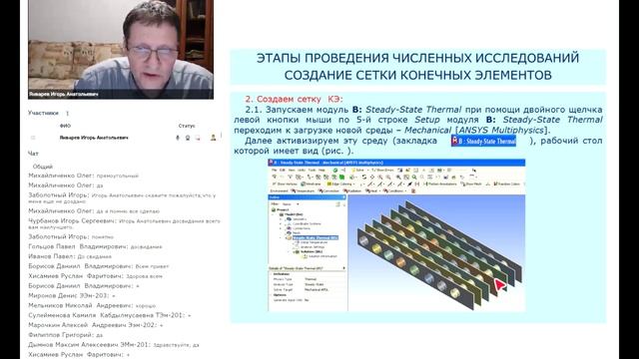Click the yellow user role icon in the participant row
Screen dimensions: 639x359
(x=213, y=138)
